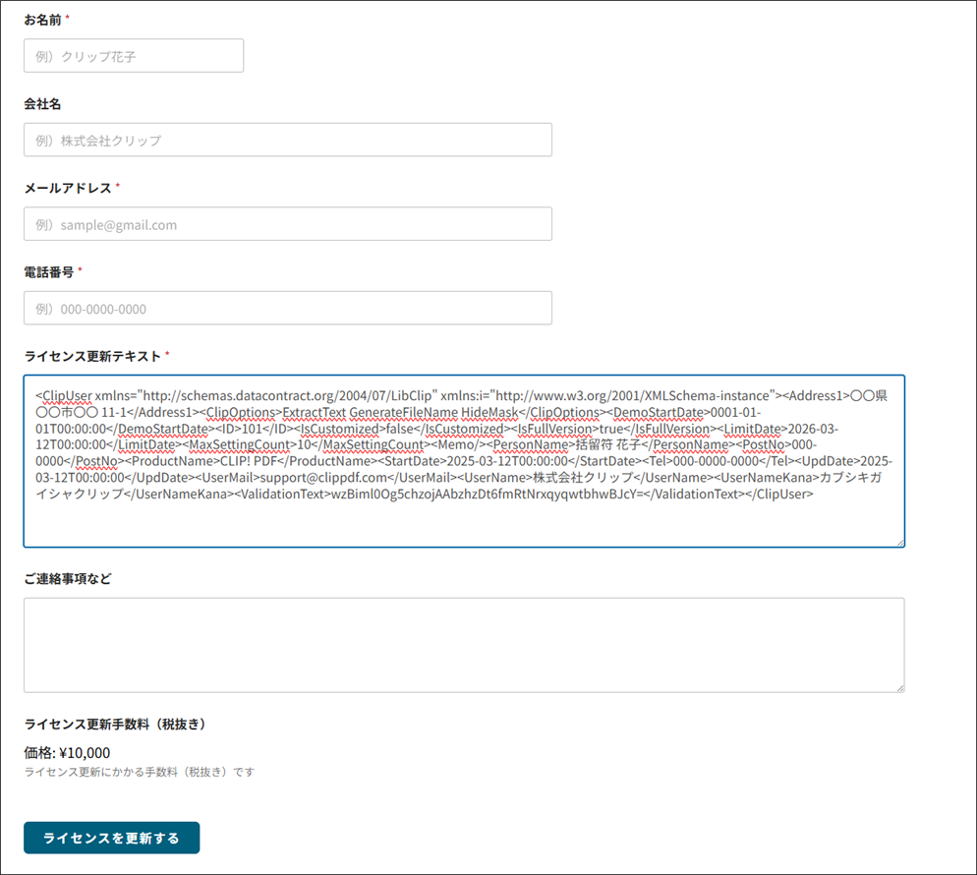Grab the license textarea resize handle
The width and height of the screenshot is (977, 875).
[899, 542]
